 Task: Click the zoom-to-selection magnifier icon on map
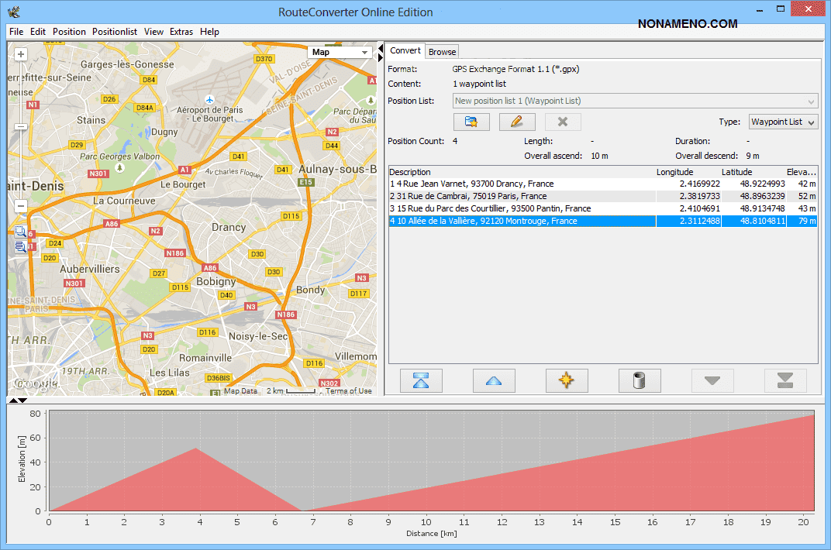point(20,232)
